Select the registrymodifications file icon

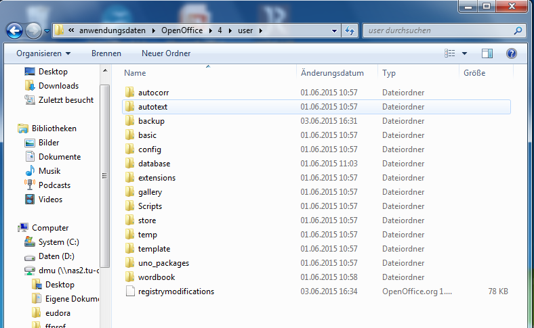tap(131, 291)
